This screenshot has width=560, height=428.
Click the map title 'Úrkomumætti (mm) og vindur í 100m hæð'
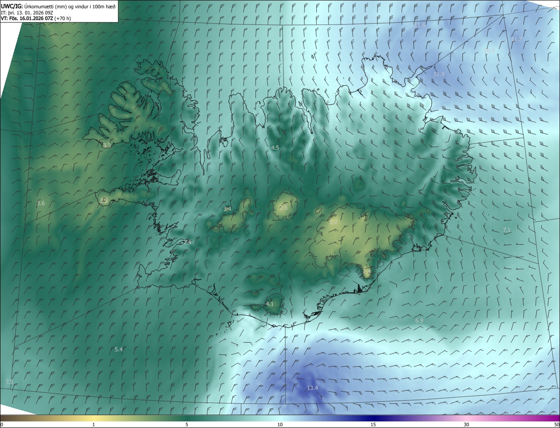click(70, 6)
